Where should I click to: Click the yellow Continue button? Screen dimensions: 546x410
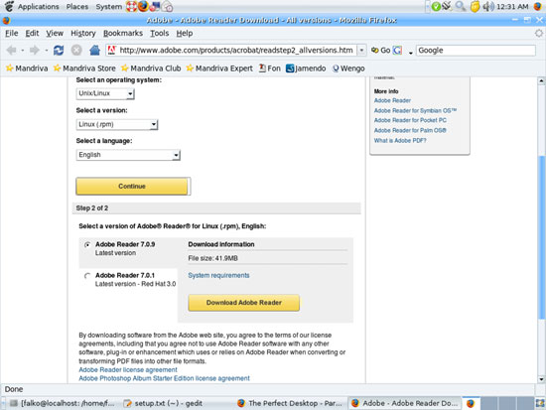coord(132,187)
